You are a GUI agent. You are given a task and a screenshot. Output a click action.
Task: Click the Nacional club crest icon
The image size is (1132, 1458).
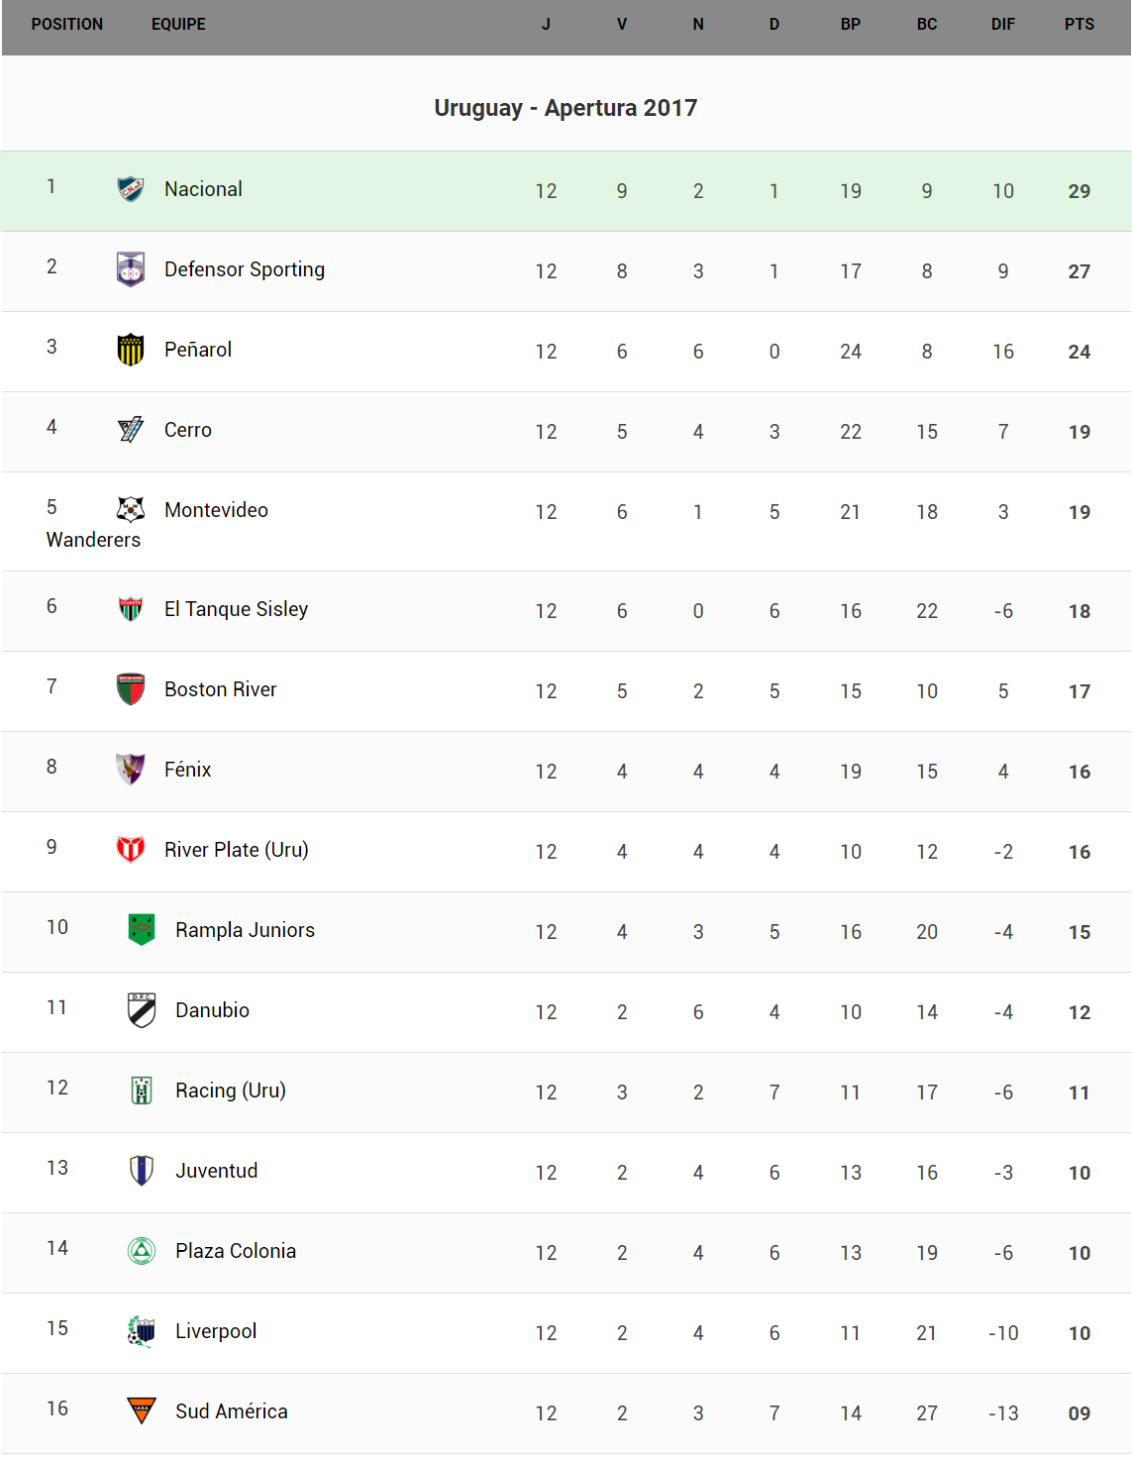pos(131,188)
